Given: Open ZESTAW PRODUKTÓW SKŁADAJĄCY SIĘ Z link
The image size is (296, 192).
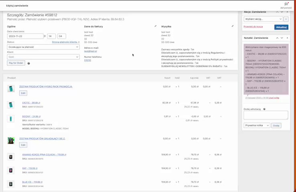Looking at the screenshot, I should pos(42,138).
